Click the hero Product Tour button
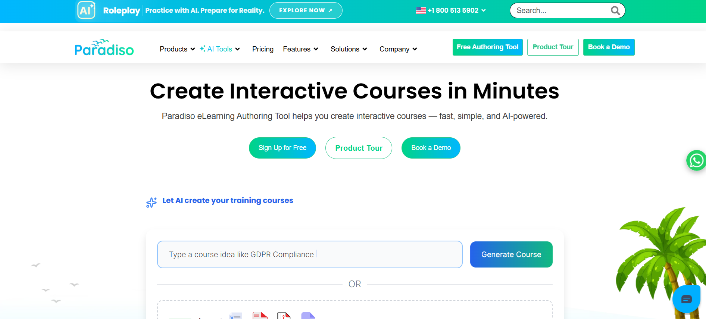This screenshot has width=706, height=319. click(x=359, y=148)
